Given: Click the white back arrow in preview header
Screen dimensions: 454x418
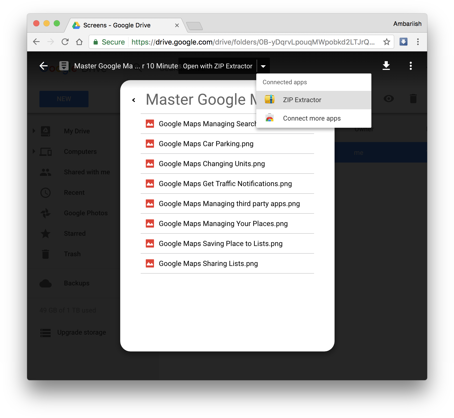Looking at the screenshot, I should click(44, 66).
